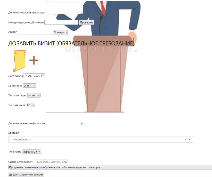212x177 pixels.
Task: Focus the СНИЛС input field
Action: pos(35,32)
